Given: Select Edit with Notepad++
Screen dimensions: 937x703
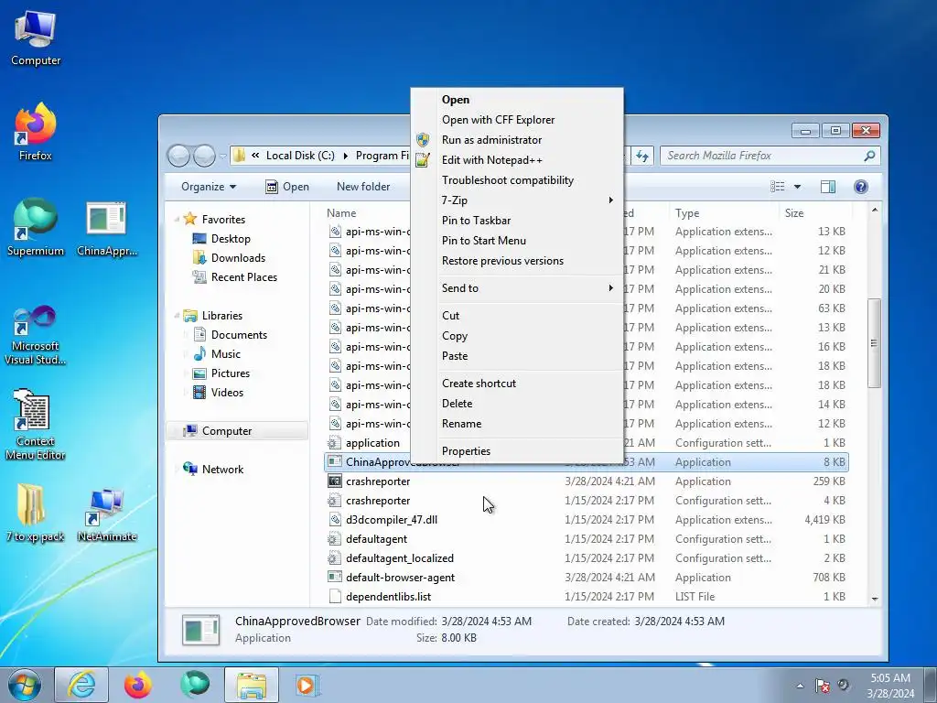Looking at the screenshot, I should click(x=517, y=160).
